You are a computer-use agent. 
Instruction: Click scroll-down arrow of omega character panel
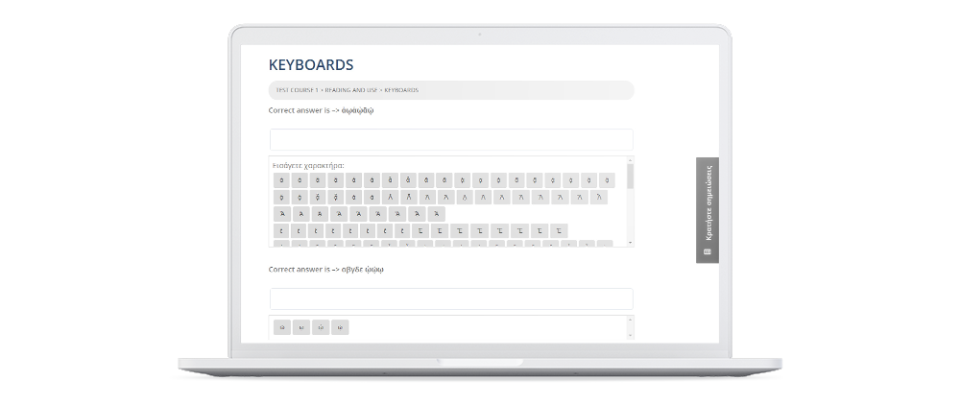pyautogui.click(x=631, y=336)
